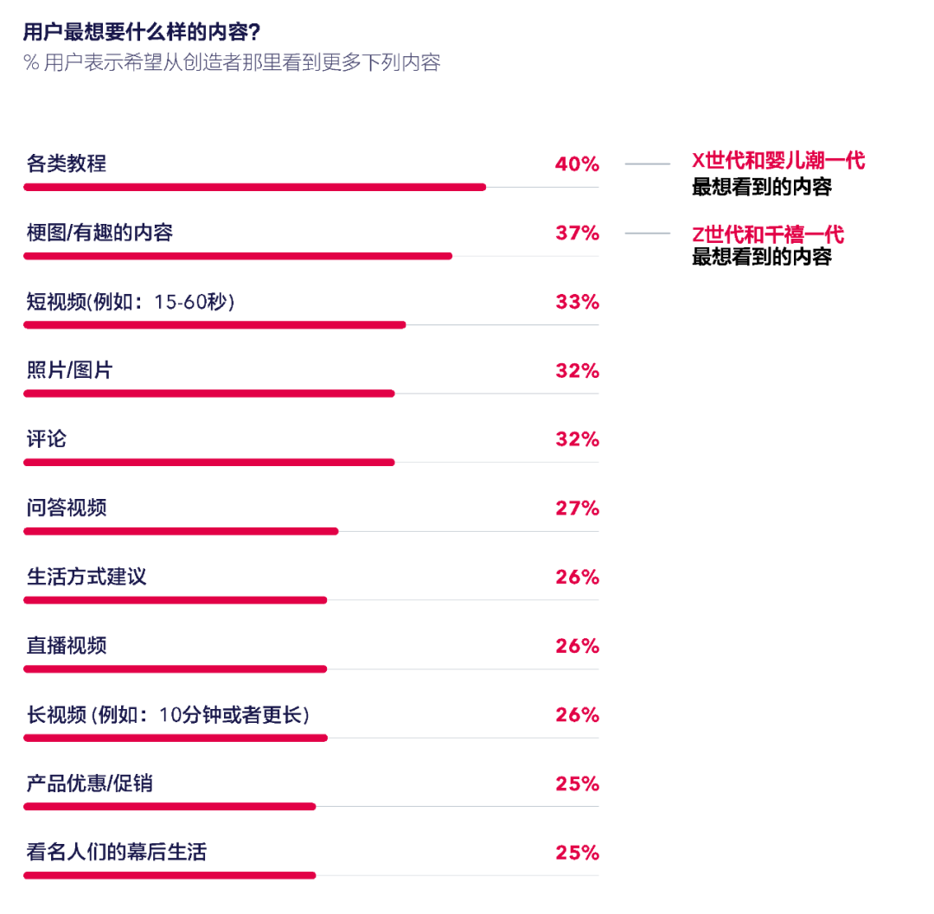Image resolution: width=934 pixels, height=914 pixels.
Task: Click the subtitle about 创造者 content
Action: 232,62
